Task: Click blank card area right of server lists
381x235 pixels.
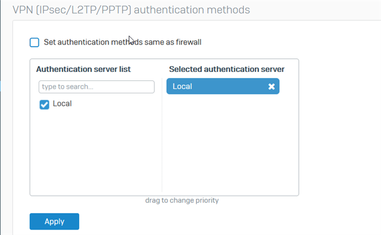Action: pos(340,127)
